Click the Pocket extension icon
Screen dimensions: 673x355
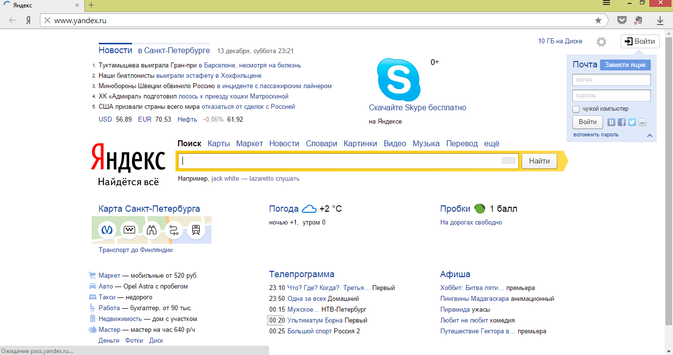tap(622, 20)
